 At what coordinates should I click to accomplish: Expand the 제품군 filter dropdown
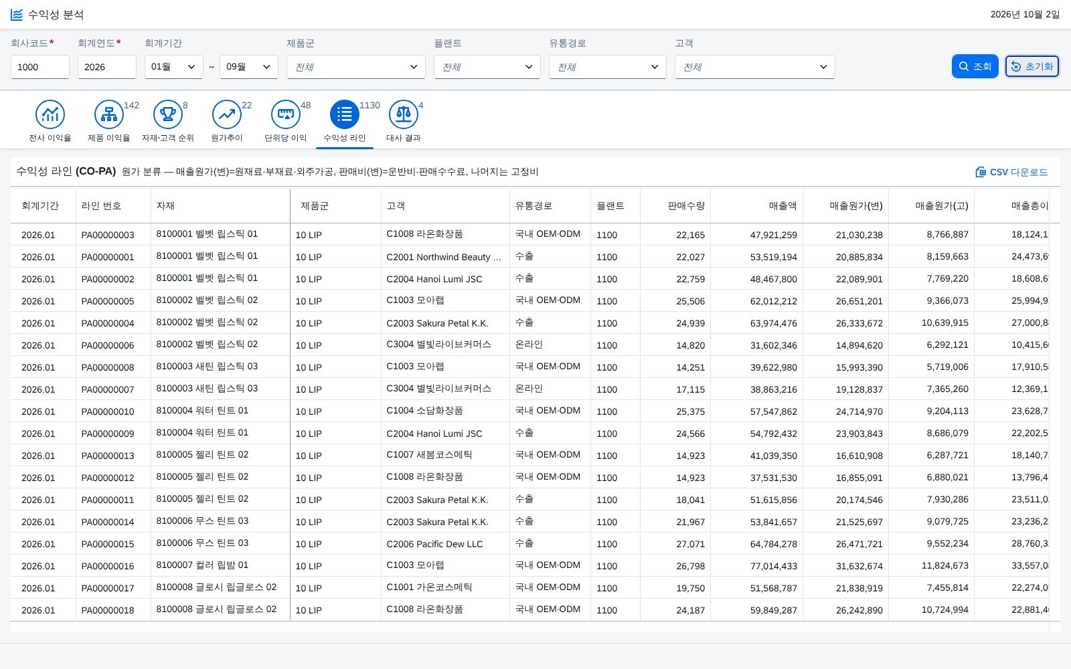tap(356, 67)
